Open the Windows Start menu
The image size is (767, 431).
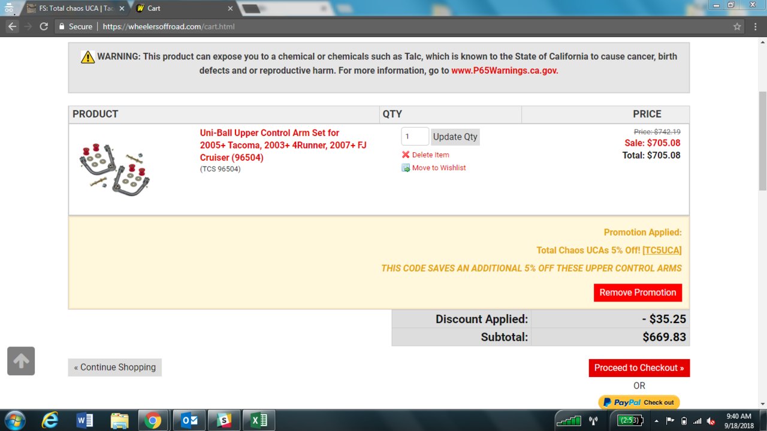pos(16,420)
